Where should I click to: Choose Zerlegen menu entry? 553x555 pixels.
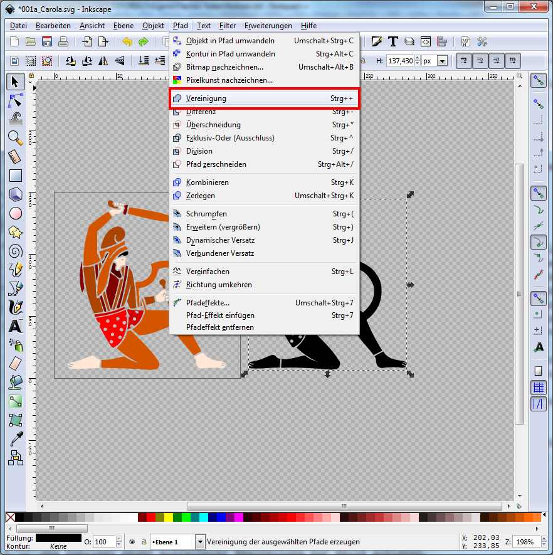pos(265,196)
